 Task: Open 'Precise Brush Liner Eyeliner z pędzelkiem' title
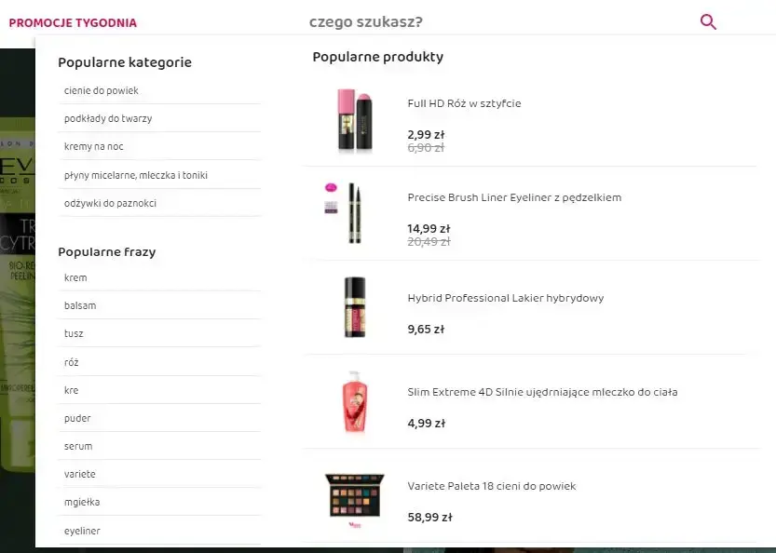click(x=514, y=197)
